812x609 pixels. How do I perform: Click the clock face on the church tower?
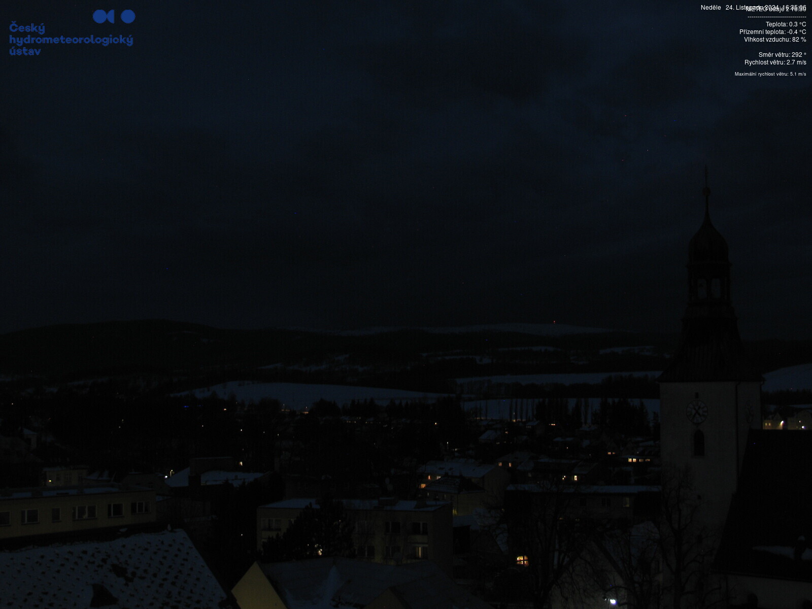click(697, 412)
